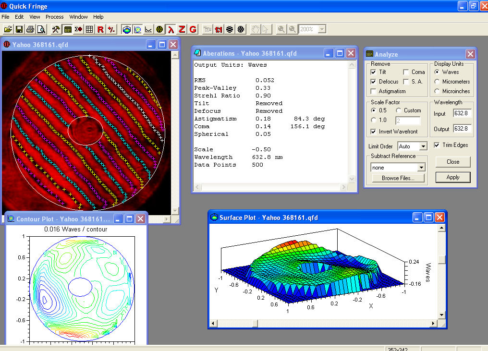Select the 1.0 scale factor radio button
488x351 pixels.
pyautogui.click(x=374, y=120)
